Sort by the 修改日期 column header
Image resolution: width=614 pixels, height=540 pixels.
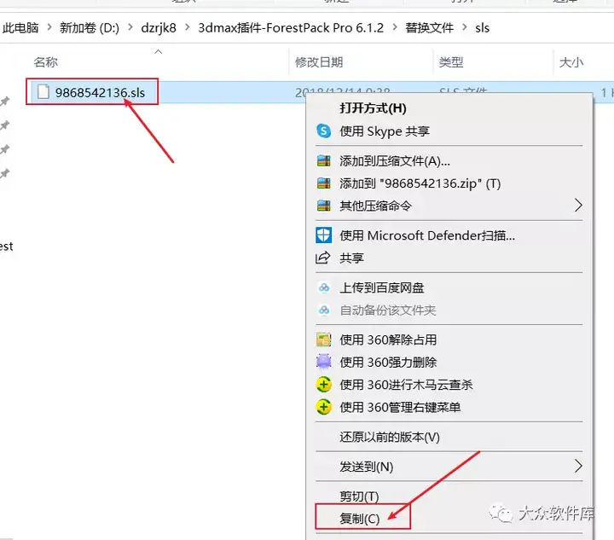[319, 62]
